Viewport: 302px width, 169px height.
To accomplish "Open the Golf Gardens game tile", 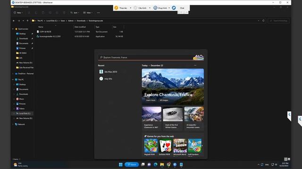I will point(195,147).
